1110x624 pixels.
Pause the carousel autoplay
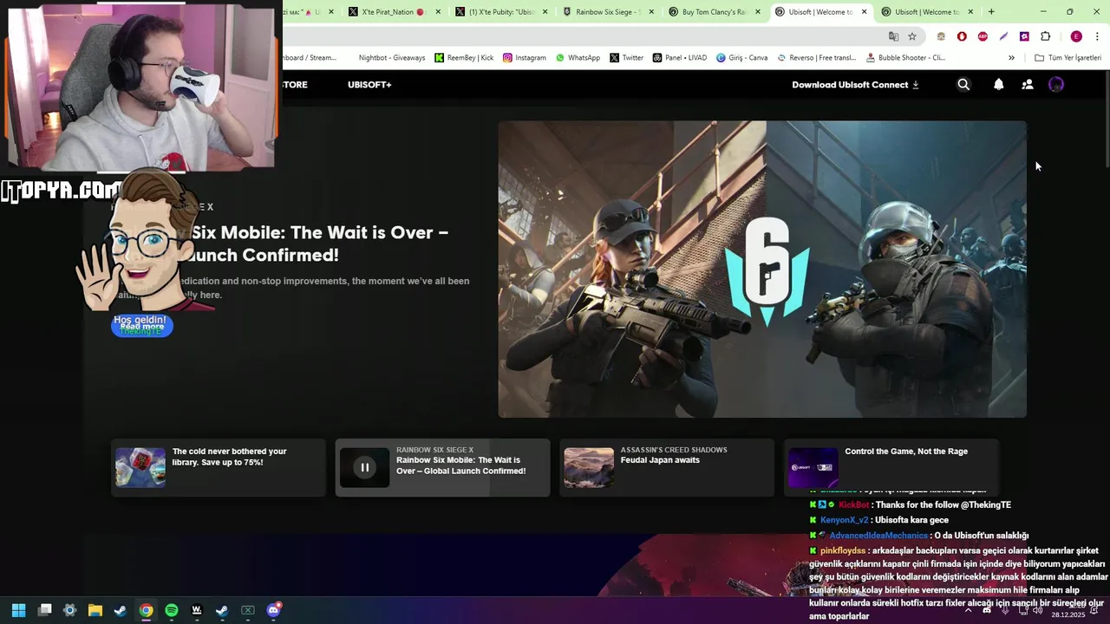click(x=365, y=467)
